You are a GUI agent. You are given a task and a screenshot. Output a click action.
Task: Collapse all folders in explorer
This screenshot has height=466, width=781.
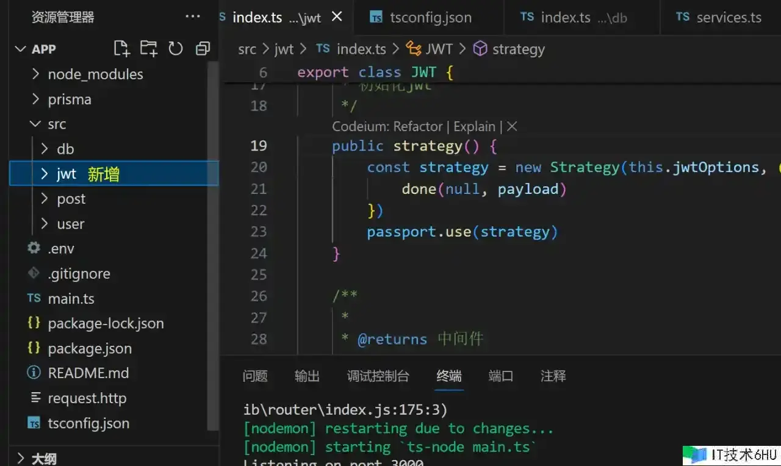[203, 49]
